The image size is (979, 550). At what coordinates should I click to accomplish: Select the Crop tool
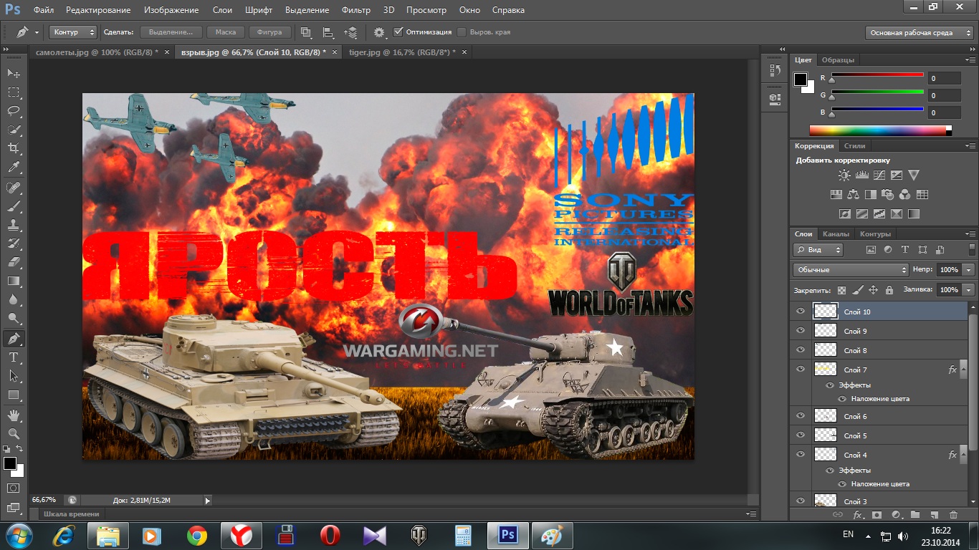click(13, 148)
